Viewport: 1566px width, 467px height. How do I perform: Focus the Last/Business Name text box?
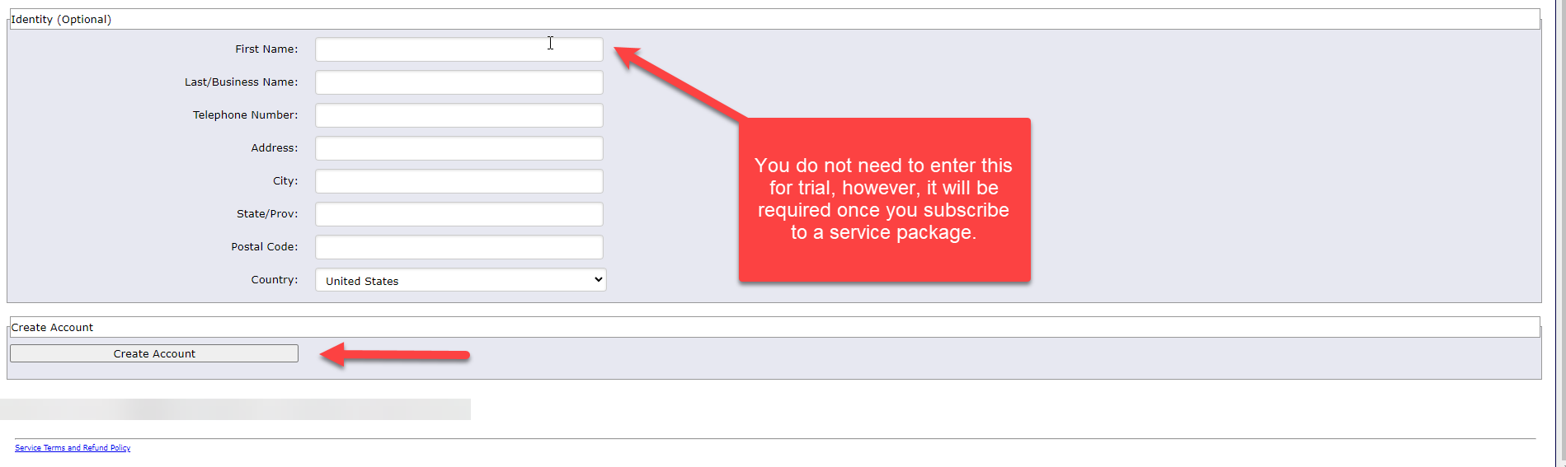point(459,82)
